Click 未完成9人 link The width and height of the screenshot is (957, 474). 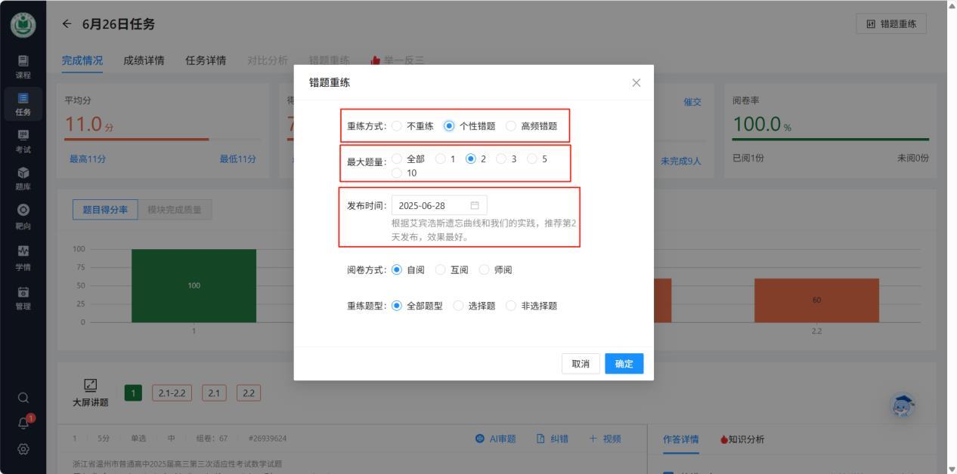[x=681, y=160]
